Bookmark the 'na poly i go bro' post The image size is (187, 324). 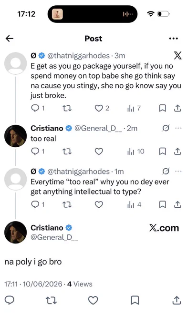pyautogui.click(x=135, y=300)
